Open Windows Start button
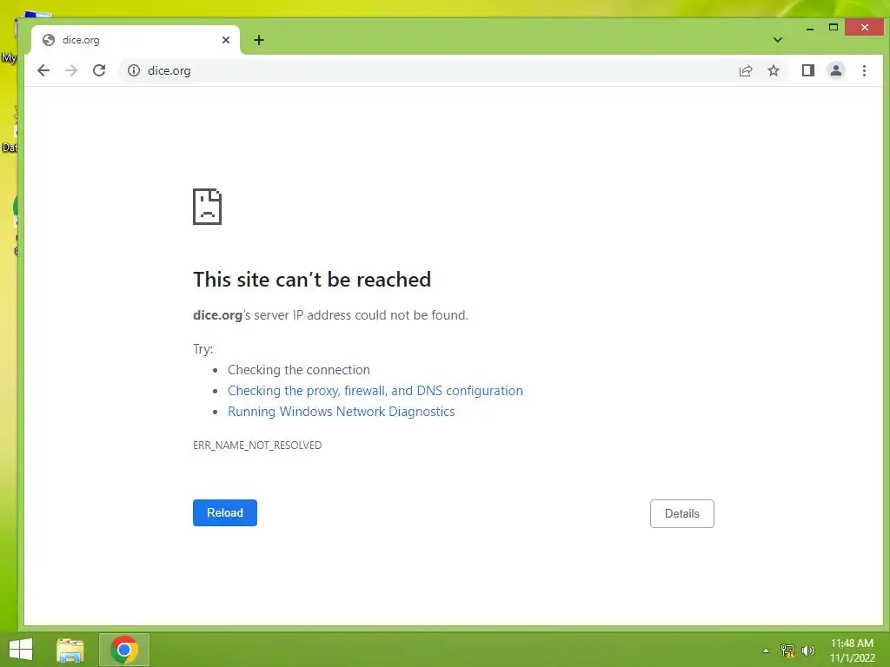This screenshot has width=890, height=667. (21, 650)
